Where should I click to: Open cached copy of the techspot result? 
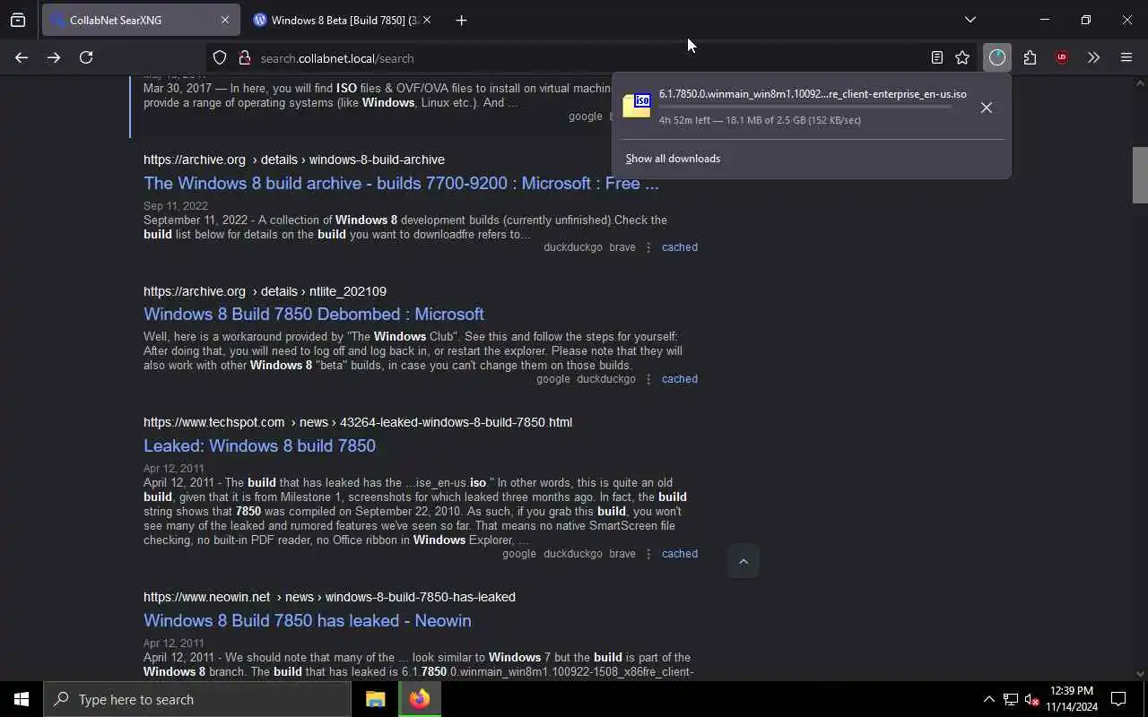(679, 554)
